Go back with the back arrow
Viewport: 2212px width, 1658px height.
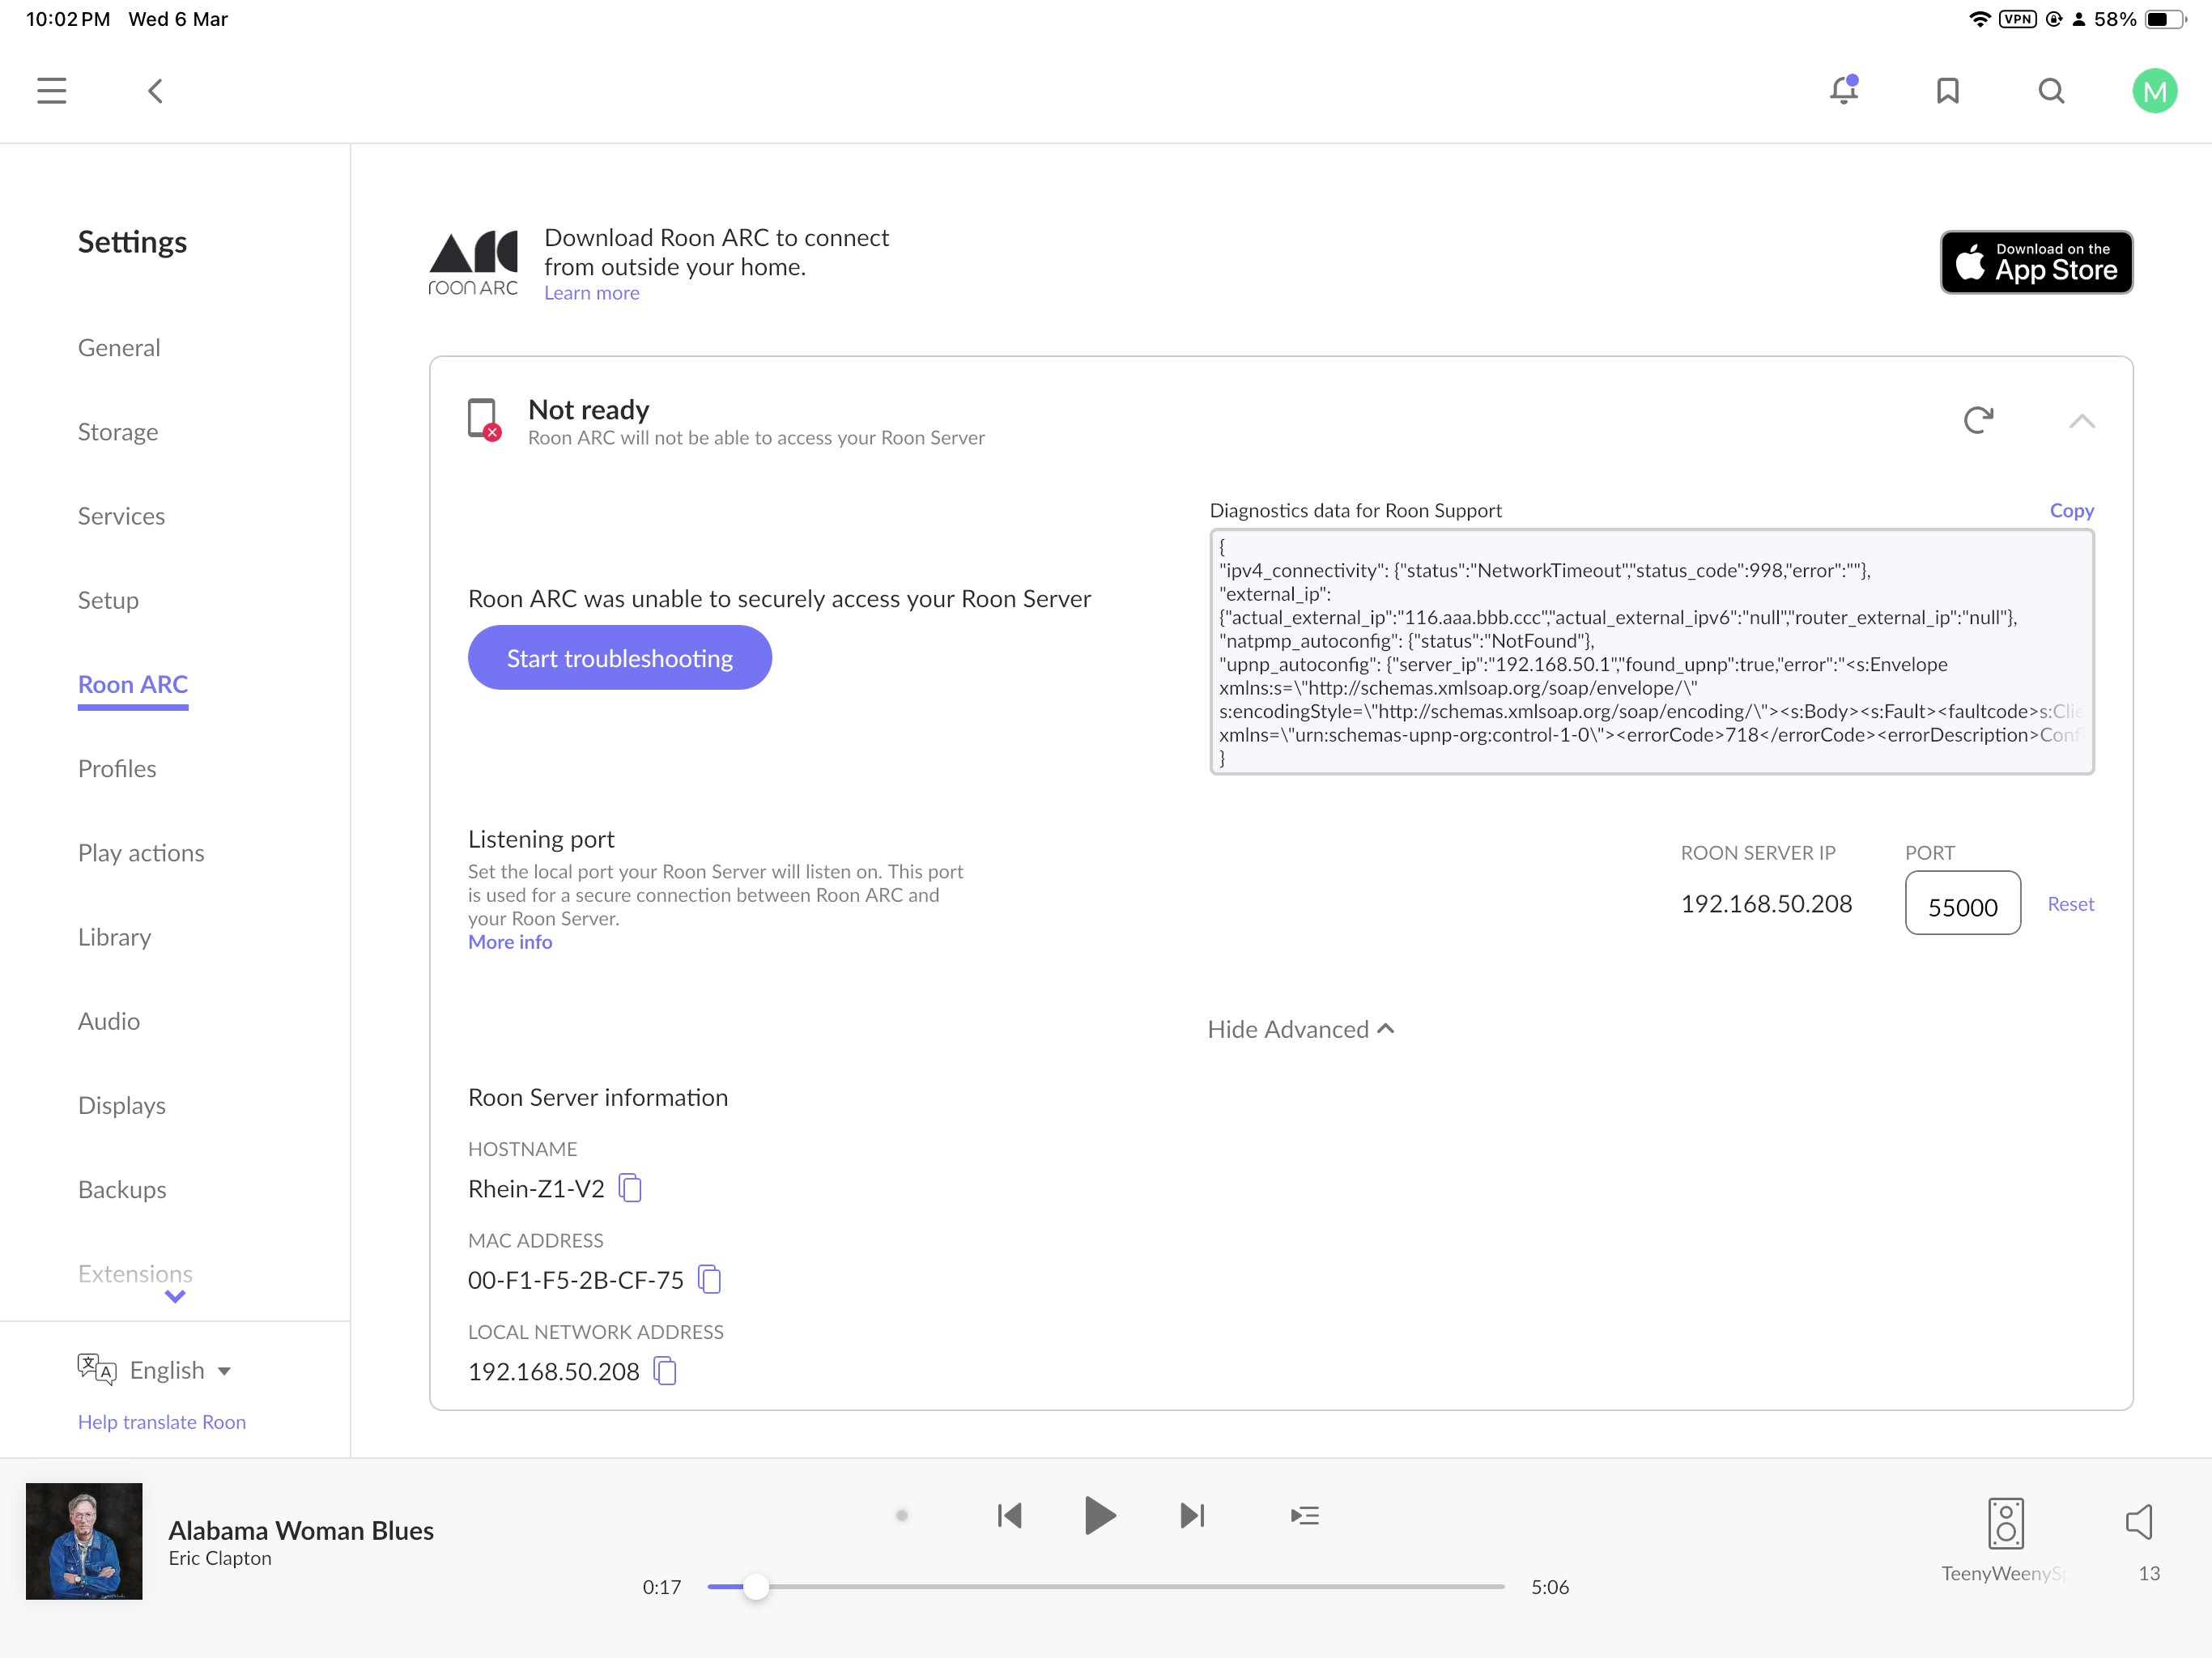[x=155, y=91]
